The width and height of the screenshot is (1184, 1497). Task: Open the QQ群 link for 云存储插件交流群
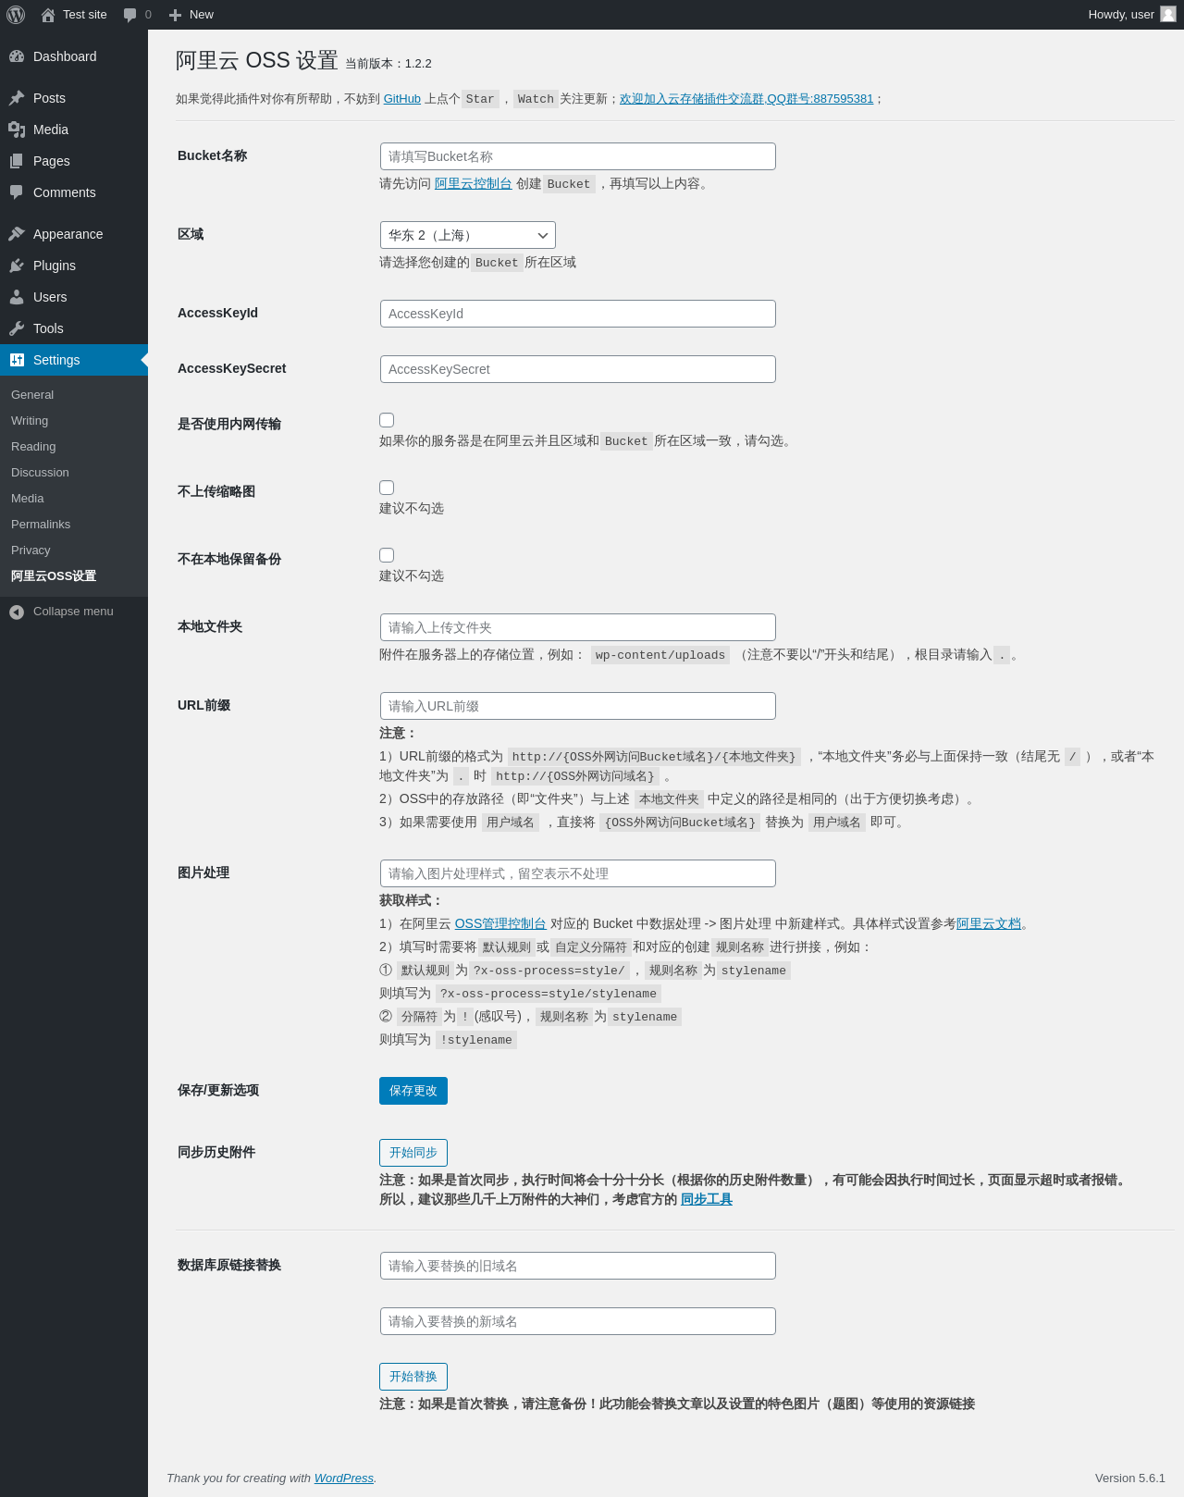(746, 99)
